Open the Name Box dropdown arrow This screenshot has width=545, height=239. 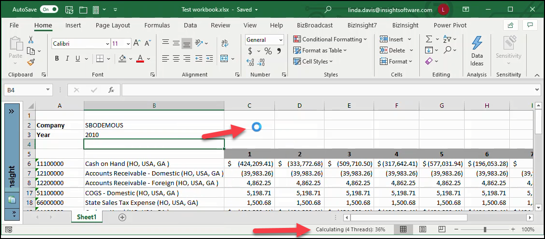pyautogui.click(x=48, y=90)
